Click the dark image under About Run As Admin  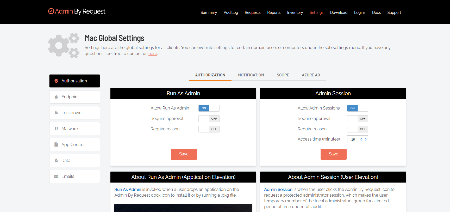click(x=183, y=208)
